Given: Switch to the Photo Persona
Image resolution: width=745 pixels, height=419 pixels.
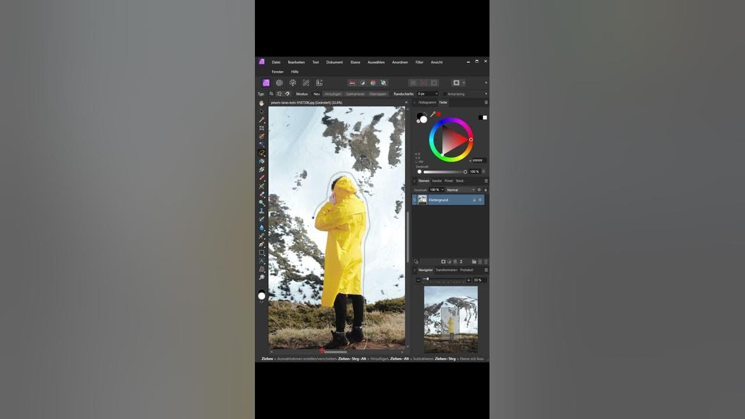Looking at the screenshot, I should point(266,83).
